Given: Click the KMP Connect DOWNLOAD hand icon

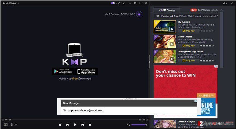Looking at the screenshot, I should (139, 14).
